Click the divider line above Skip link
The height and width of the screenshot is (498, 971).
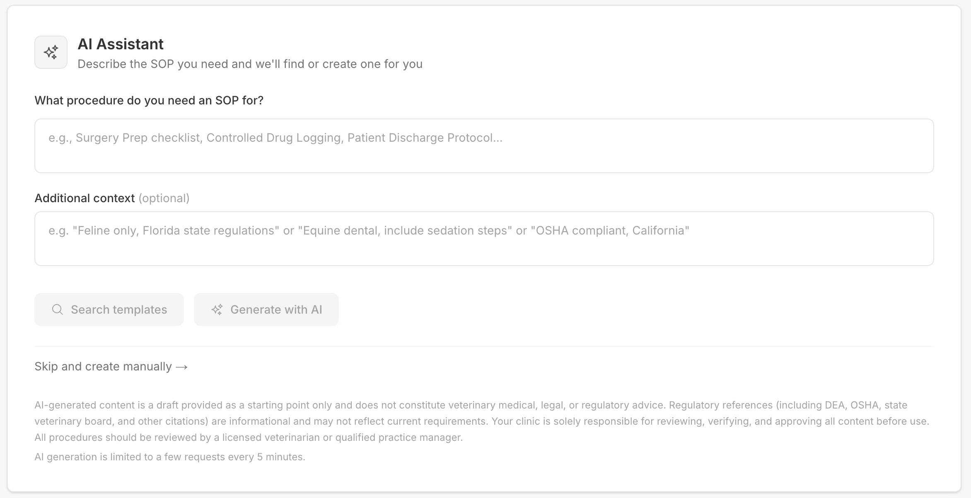[x=484, y=346]
